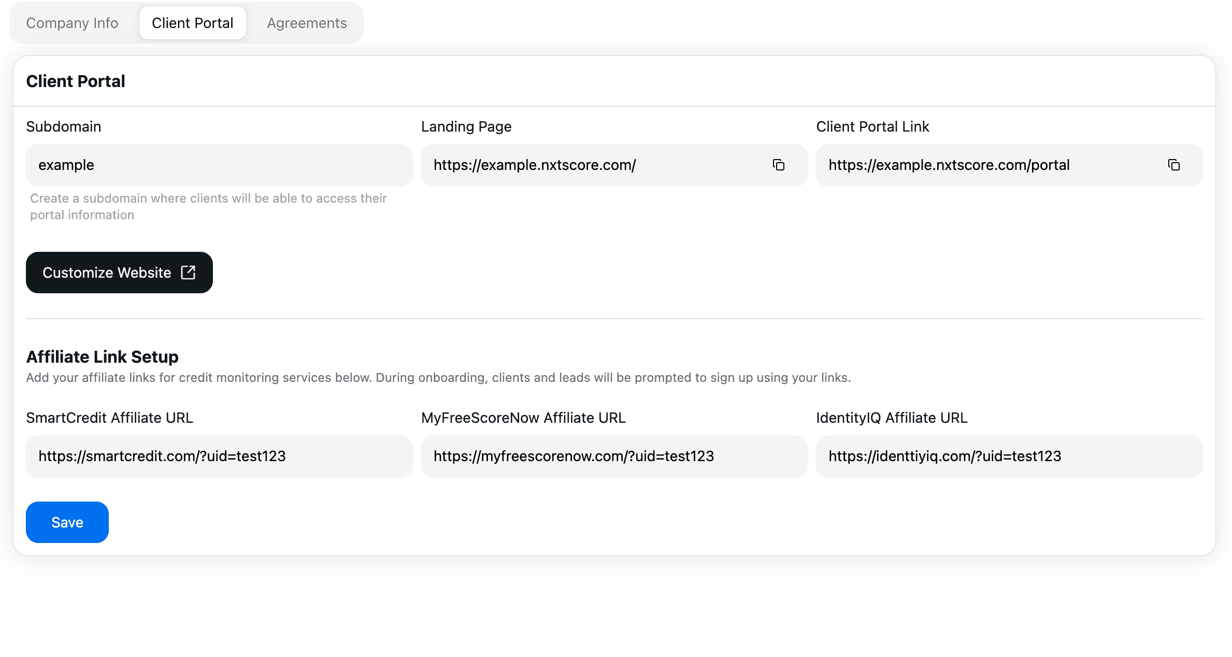Focus the Subdomain input field
This screenshot has height=657, width=1232.
[219, 165]
